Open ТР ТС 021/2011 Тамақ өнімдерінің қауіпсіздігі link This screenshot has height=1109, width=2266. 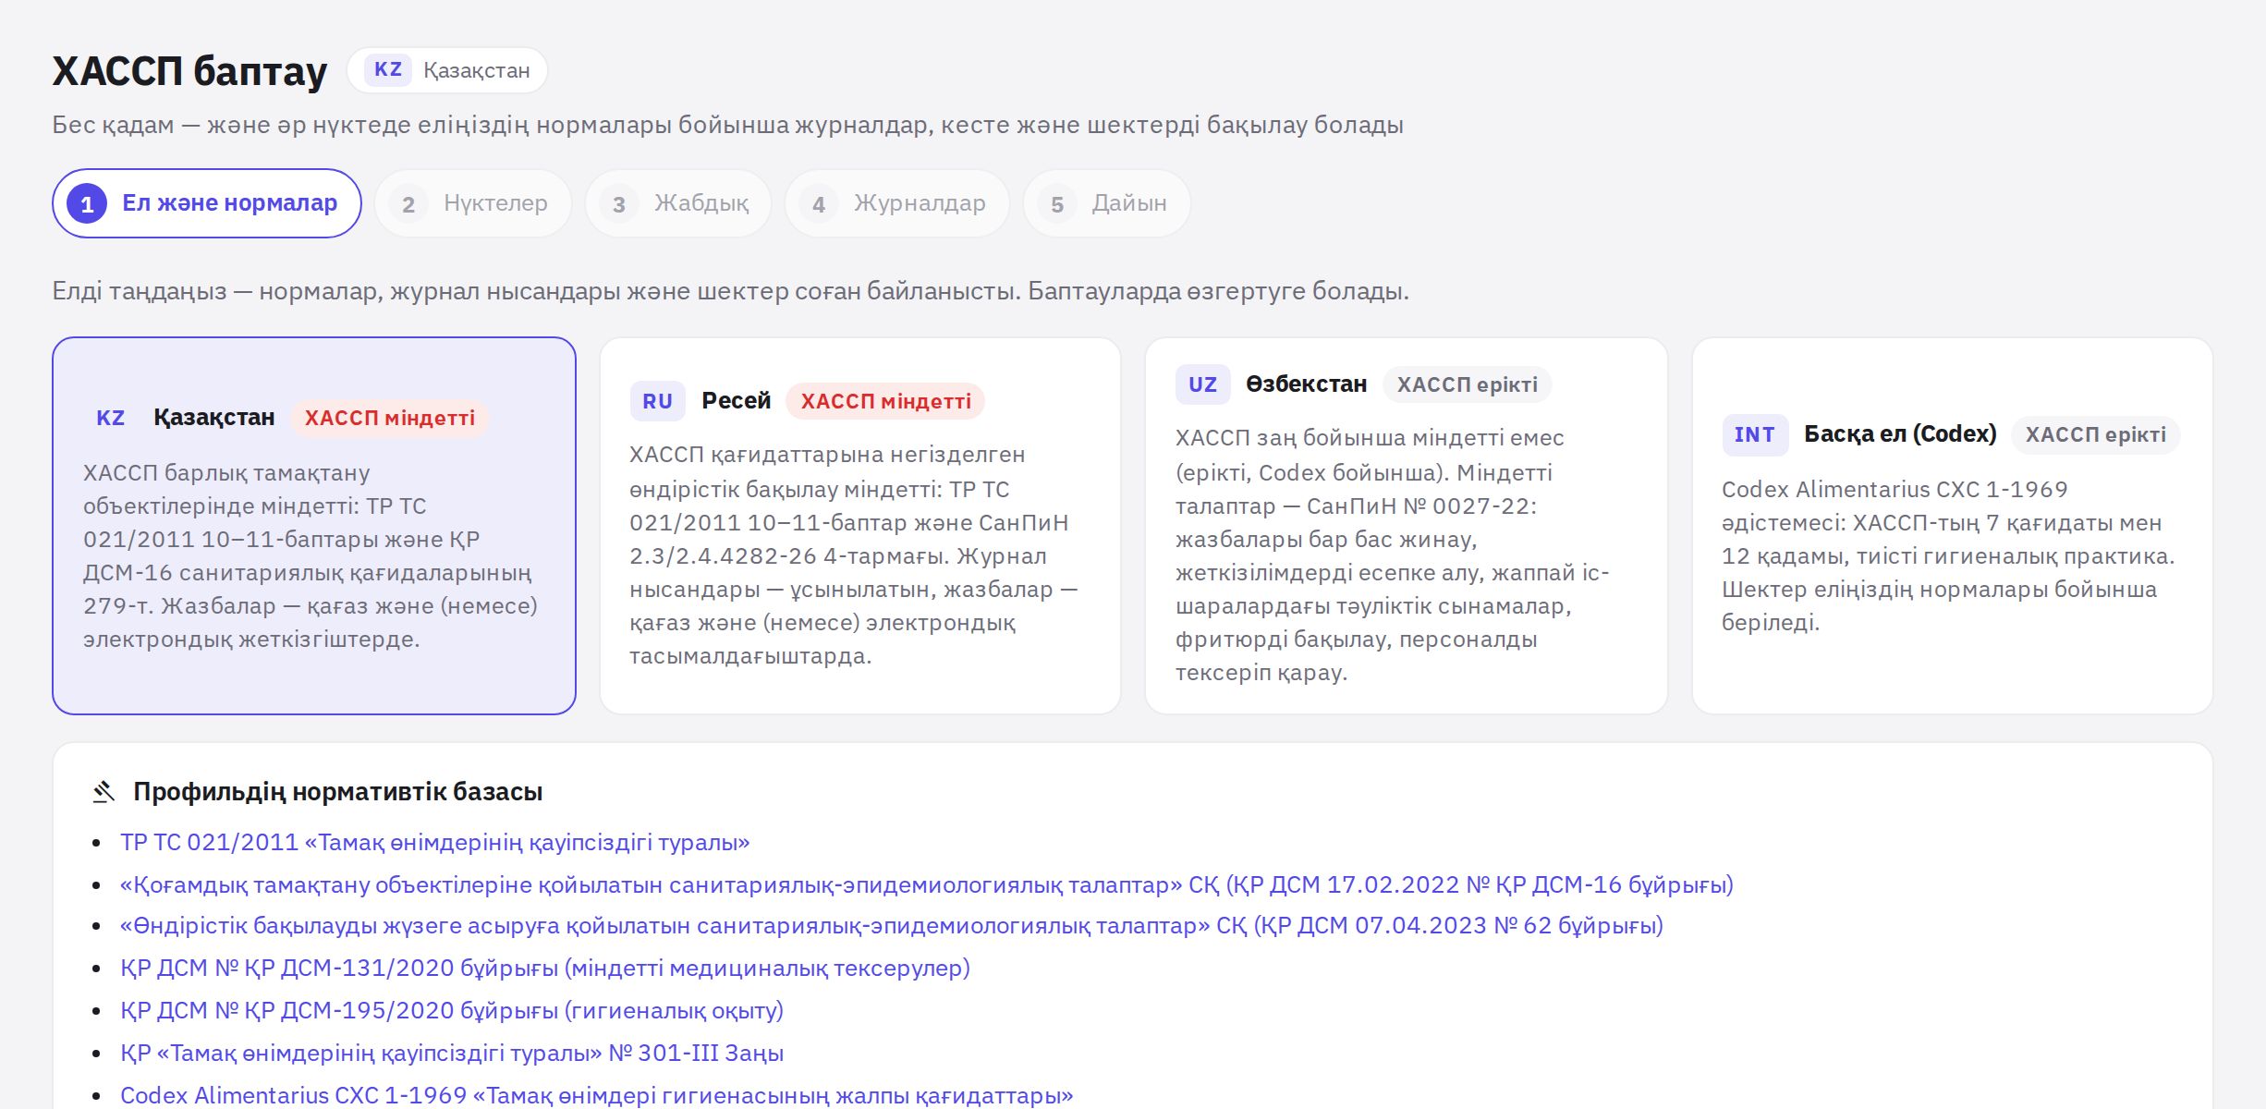[x=434, y=843]
